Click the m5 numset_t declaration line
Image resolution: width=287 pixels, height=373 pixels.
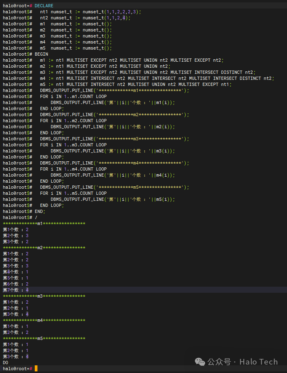coord(76,48)
